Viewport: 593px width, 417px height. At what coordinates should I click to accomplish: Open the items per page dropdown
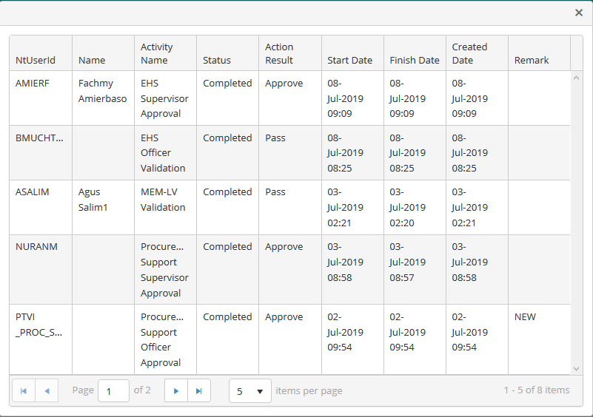pyautogui.click(x=250, y=390)
